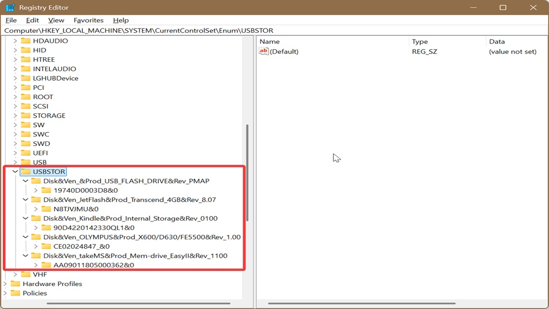This screenshot has height=309, width=549.
Task: Select the USB folder icon
Action: pyautogui.click(x=26, y=163)
